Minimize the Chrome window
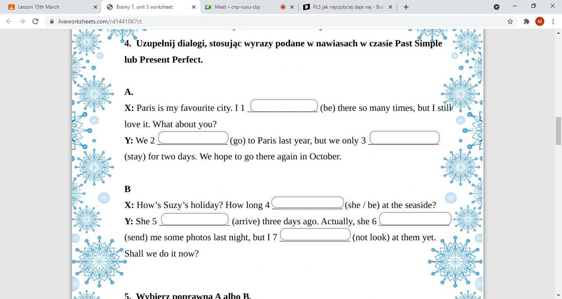 pos(514,6)
